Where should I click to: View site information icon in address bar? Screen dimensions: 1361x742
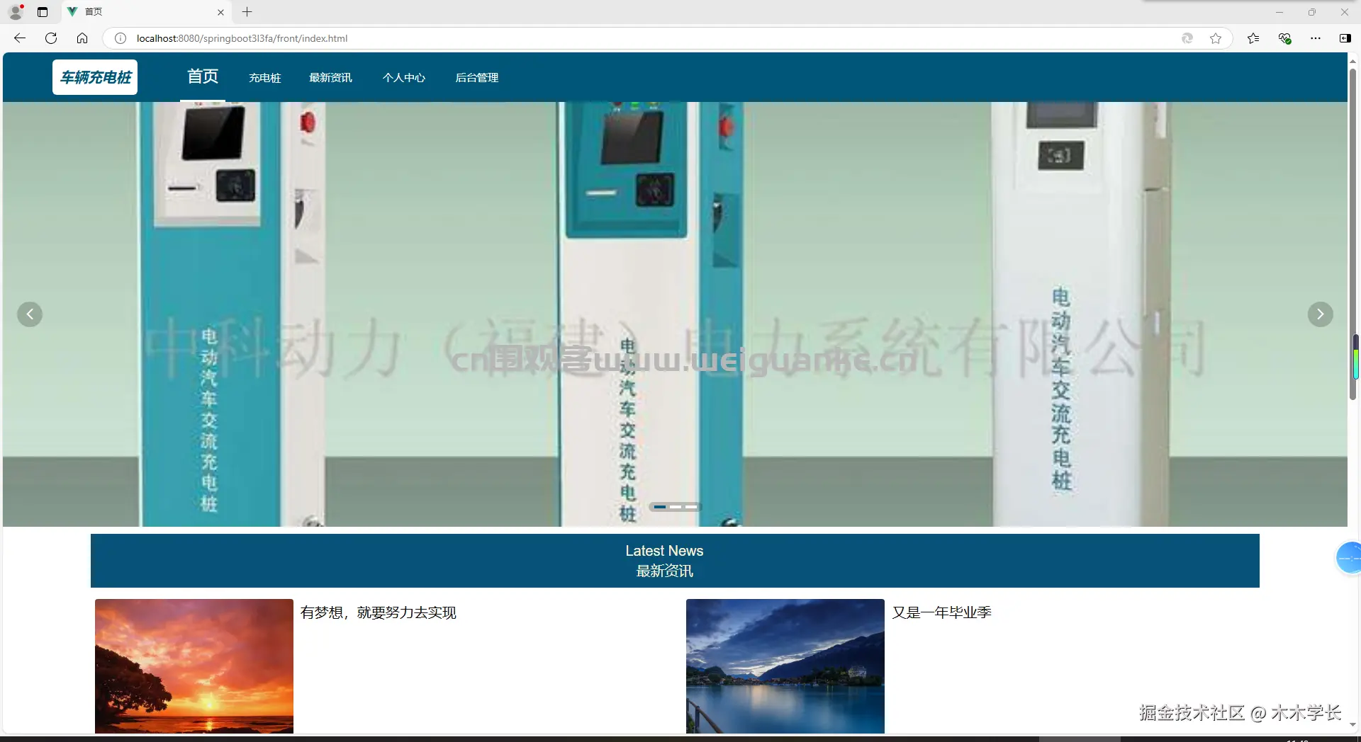pos(121,38)
